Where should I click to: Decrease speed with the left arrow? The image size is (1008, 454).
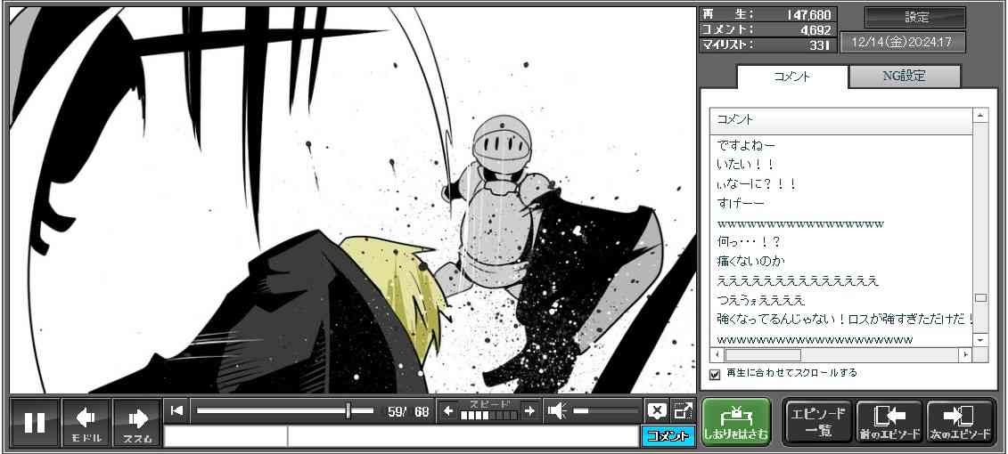448,410
